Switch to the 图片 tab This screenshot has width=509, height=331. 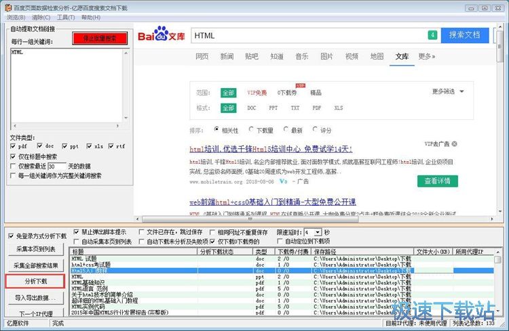pos(327,56)
